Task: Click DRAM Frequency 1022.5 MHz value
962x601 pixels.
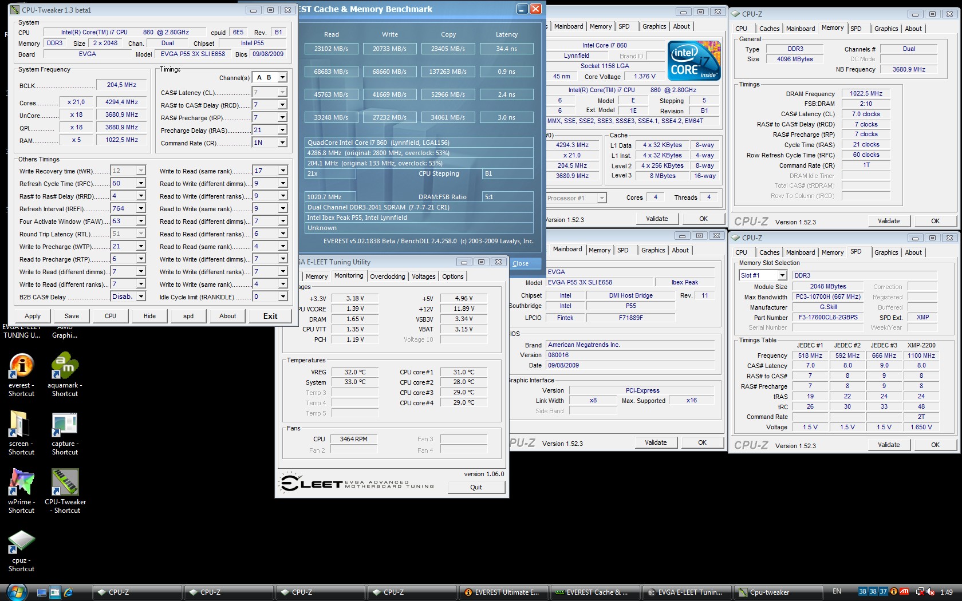Action: tap(866, 93)
